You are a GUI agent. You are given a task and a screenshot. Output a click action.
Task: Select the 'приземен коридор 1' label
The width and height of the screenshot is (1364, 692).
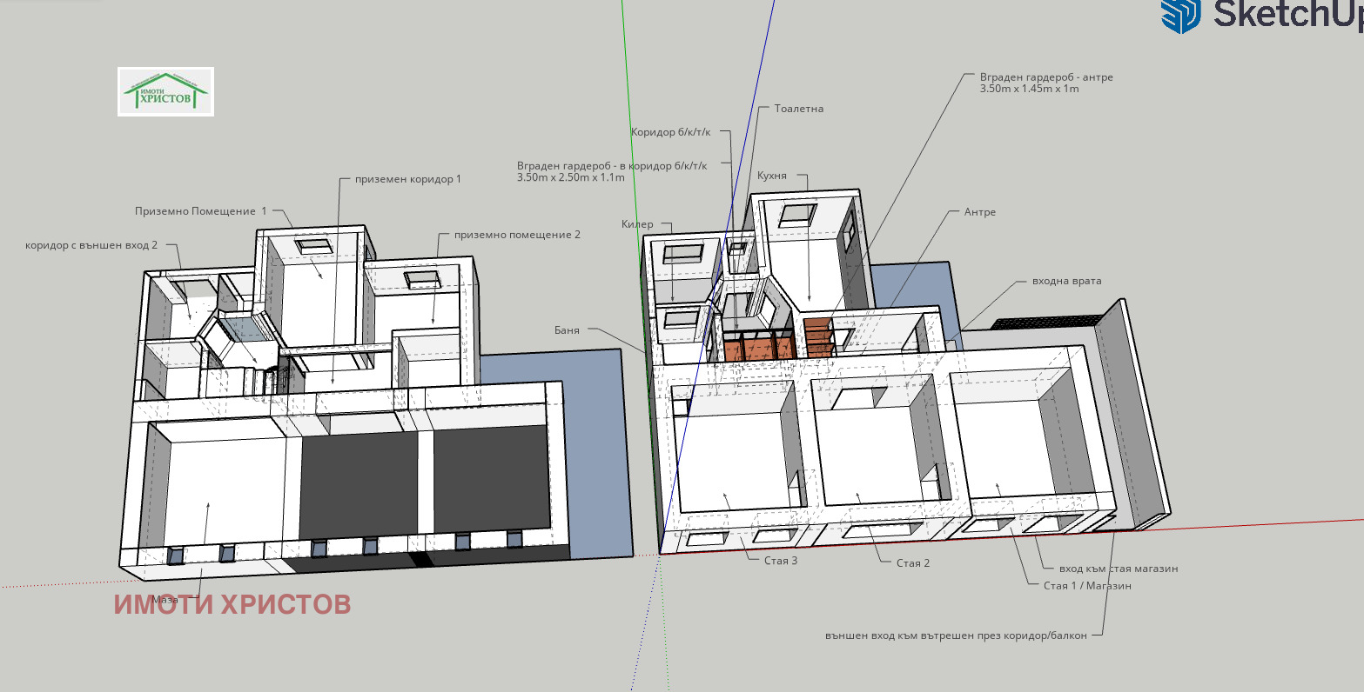407,179
